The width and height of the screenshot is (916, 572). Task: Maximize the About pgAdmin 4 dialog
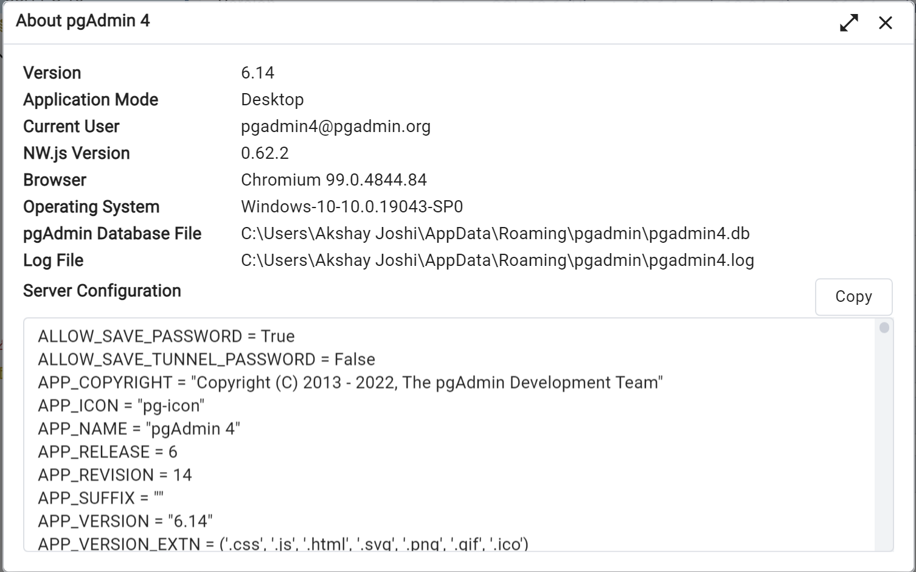(848, 23)
